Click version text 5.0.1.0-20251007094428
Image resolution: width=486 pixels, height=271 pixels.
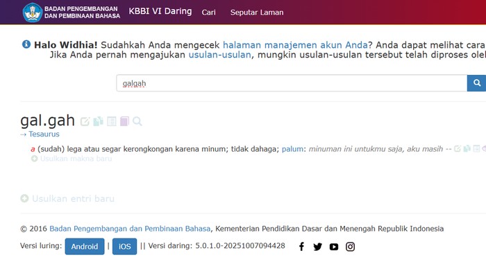coord(240,245)
